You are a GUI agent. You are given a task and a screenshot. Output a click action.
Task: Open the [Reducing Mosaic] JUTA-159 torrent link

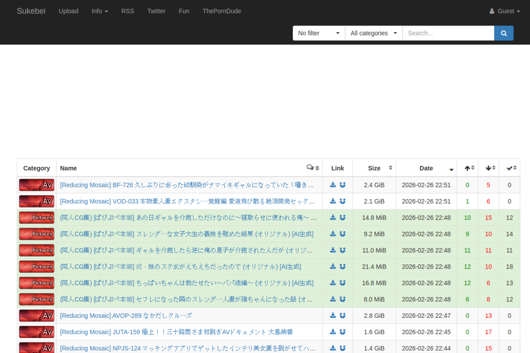145,332
